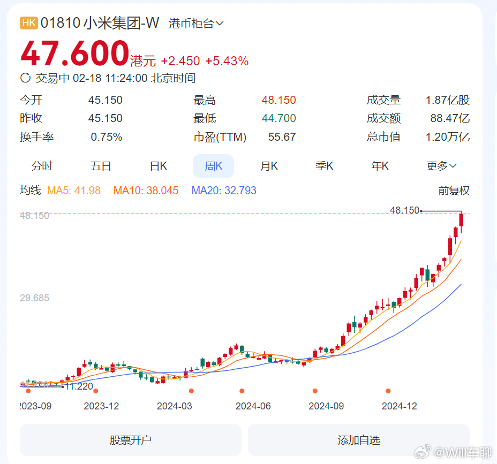
Task: Click the +5.43% change value
Action: pyautogui.click(x=227, y=61)
